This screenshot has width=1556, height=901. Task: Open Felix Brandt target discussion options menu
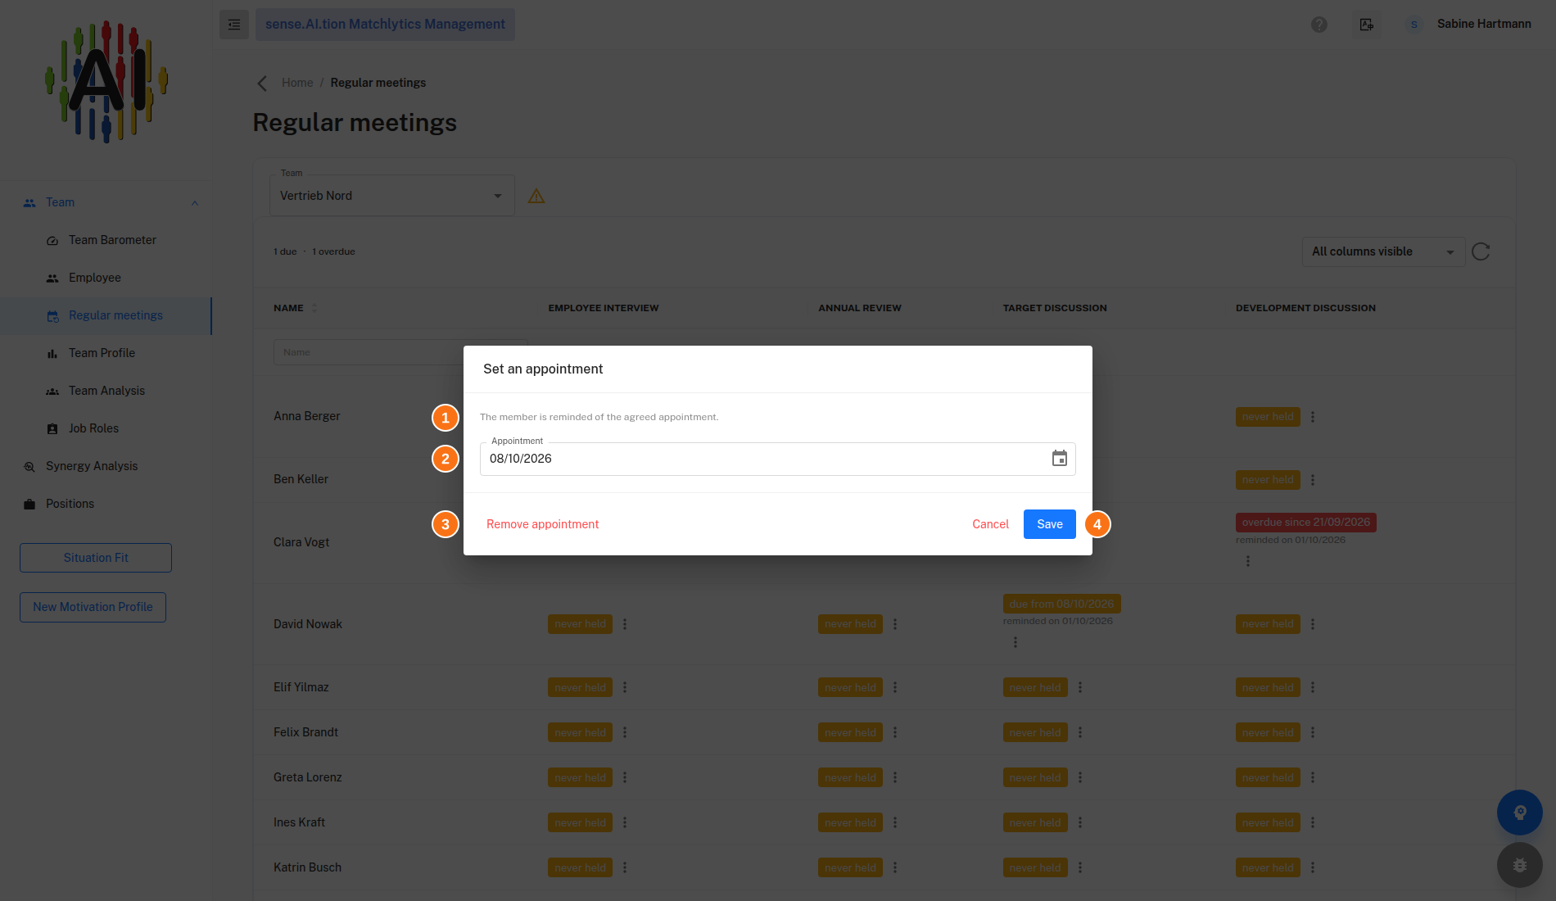[x=1080, y=732]
